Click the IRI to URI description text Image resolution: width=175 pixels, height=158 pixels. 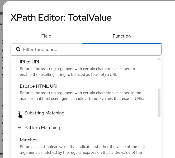77,72
